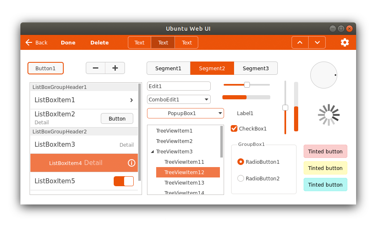
Task: Click the yellow Tinted button
Action: [x=325, y=168]
